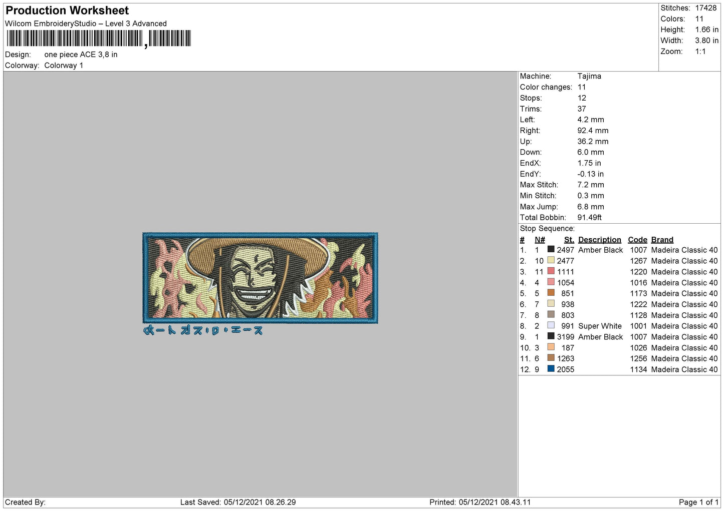Click the barcode under the worksheet title
Image resolution: width=724 pixels, height=511 pixels.
point(99,39)
